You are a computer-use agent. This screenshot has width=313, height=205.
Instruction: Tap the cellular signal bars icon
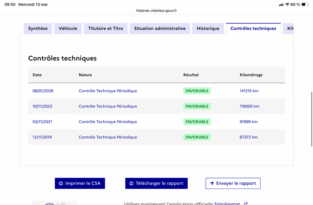[281, 5]
